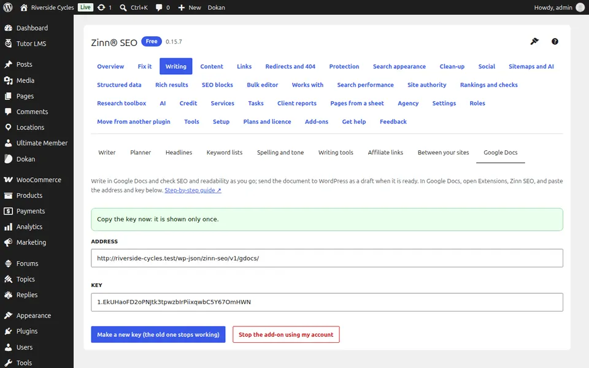Screen dimensions: 589x368
Task: Open the help question mark icon
Action: 555,41
